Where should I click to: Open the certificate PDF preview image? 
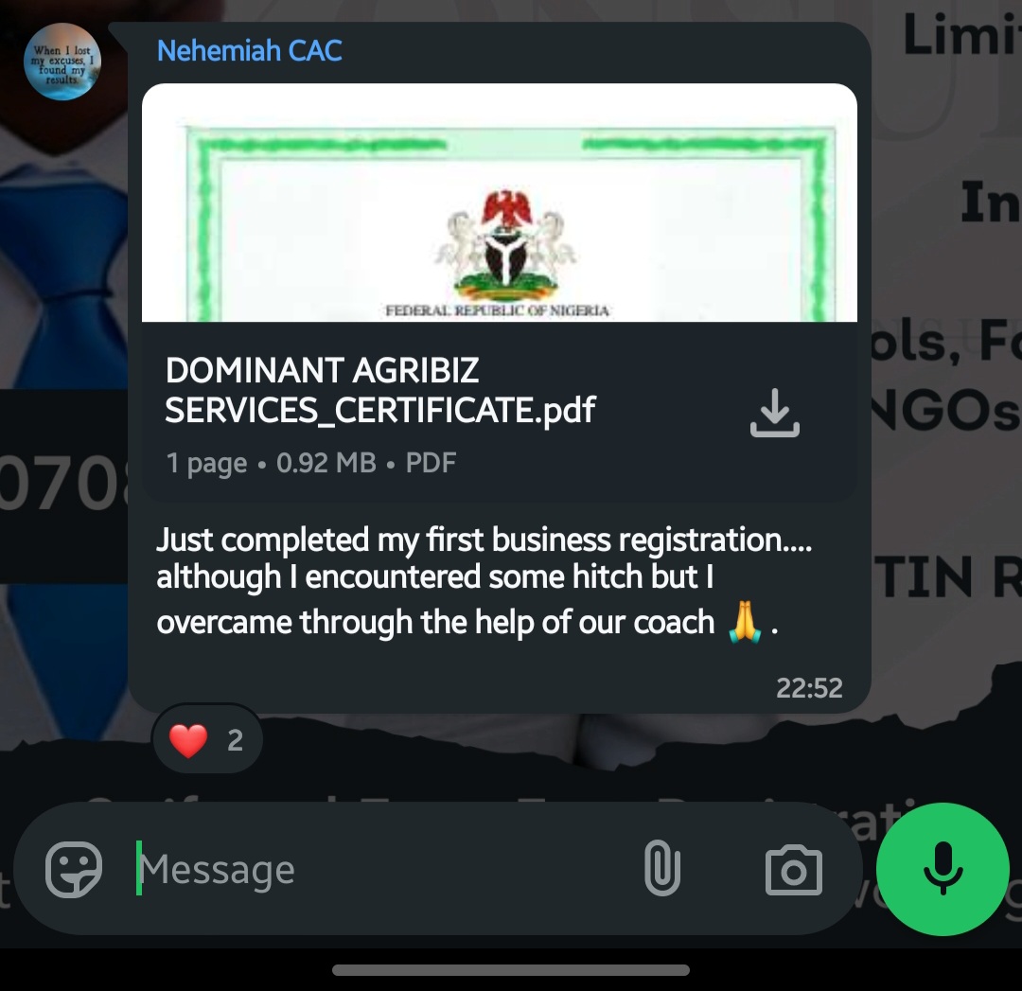pyautogui.click(x=500, y=203)
